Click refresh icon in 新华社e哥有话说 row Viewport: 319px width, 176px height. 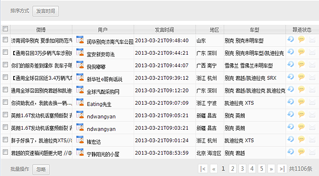point(291,76)
